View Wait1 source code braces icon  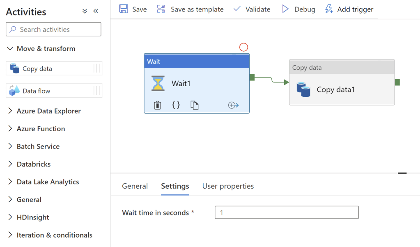176,105
